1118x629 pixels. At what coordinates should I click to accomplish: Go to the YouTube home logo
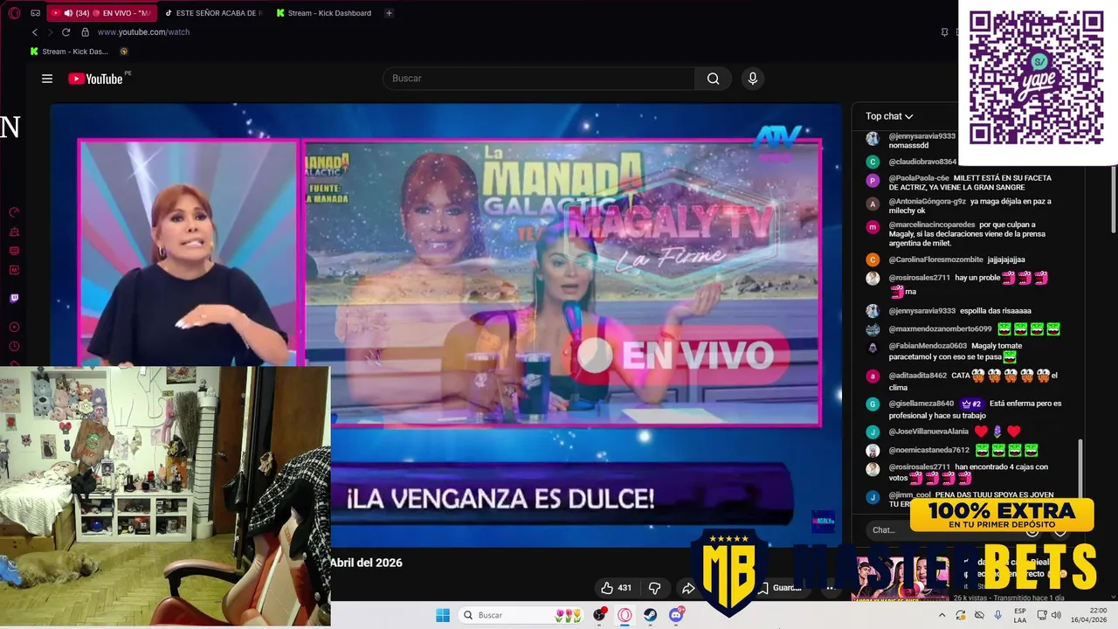[x=96, y=79]
